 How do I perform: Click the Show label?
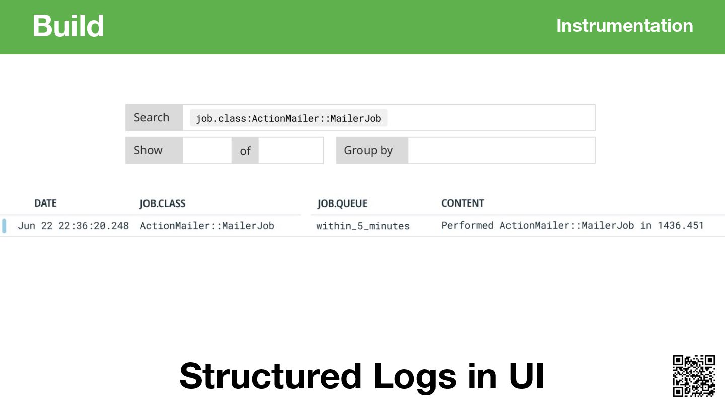(148, 150)
